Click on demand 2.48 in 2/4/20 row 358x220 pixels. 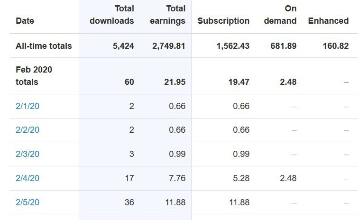pyautogui.click(x=288, y=178)
